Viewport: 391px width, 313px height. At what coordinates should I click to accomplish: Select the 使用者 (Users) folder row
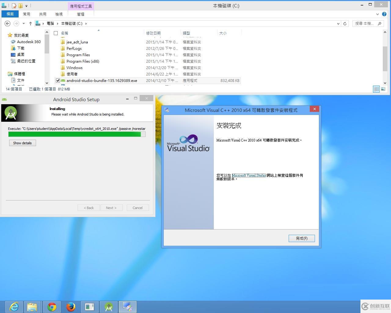coord(147,74)
